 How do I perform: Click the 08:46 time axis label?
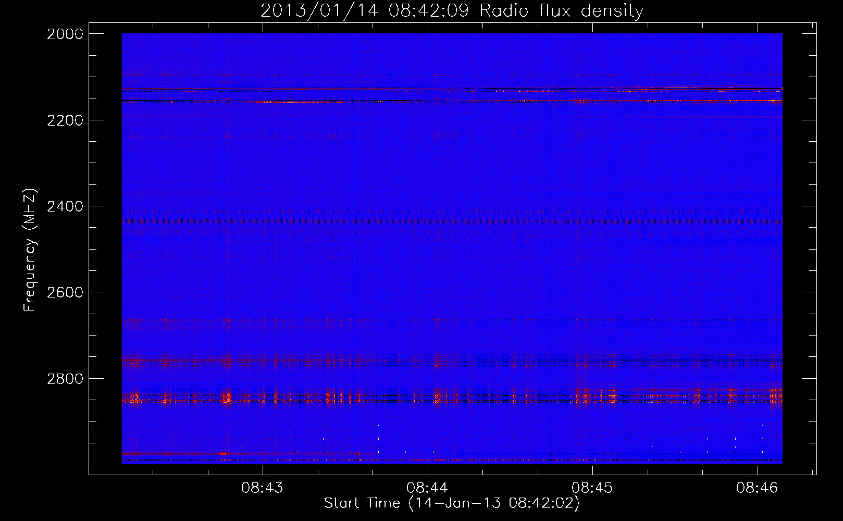(x=757, y=488)
